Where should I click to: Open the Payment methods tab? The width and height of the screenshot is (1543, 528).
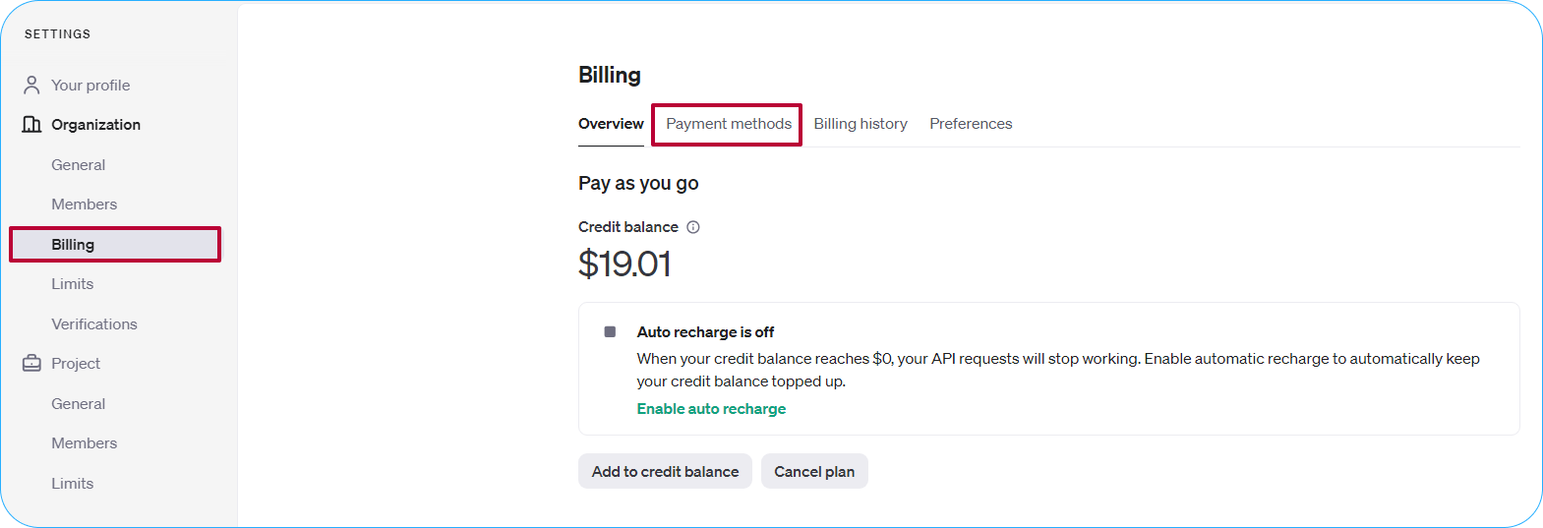pyautogui.click(x=729, y=124)
